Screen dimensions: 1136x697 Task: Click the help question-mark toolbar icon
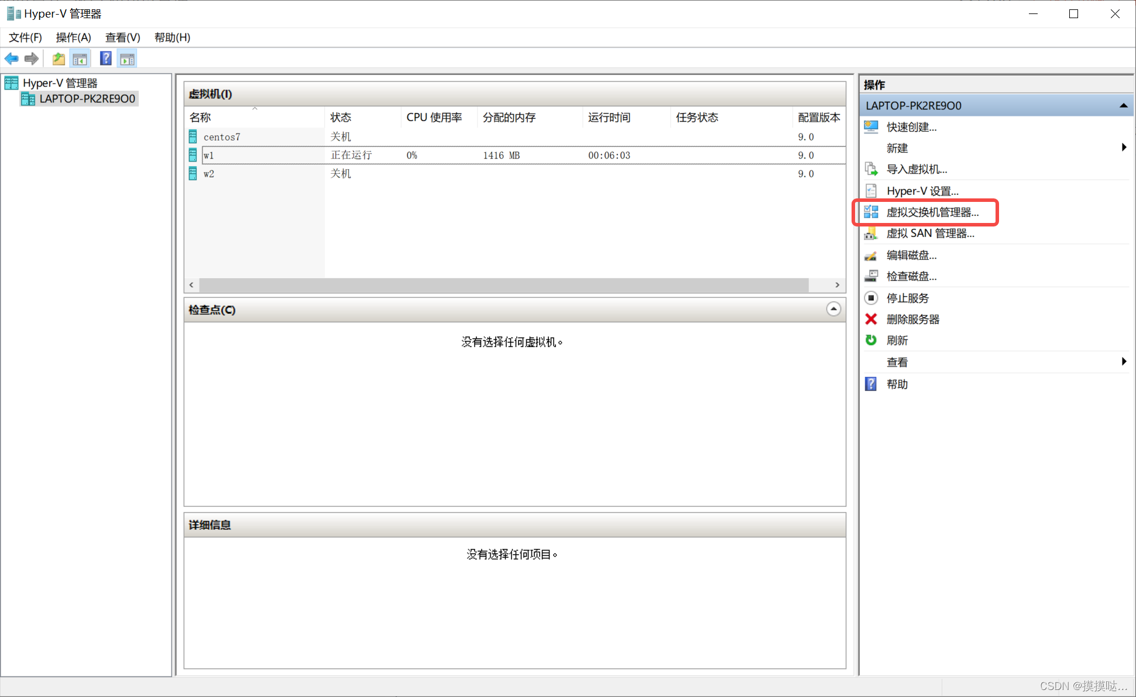pos(105,59)
